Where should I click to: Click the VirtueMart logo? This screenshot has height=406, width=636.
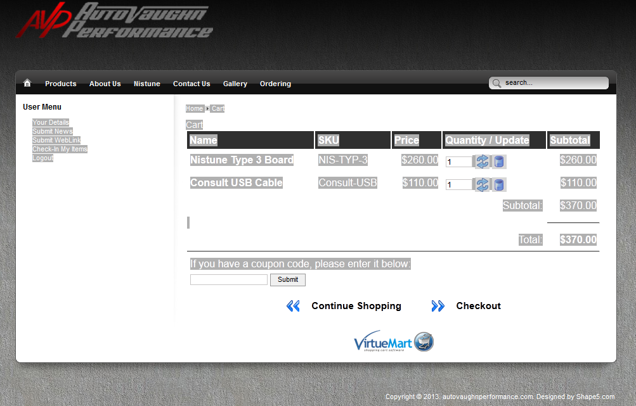tap(393, 341)
